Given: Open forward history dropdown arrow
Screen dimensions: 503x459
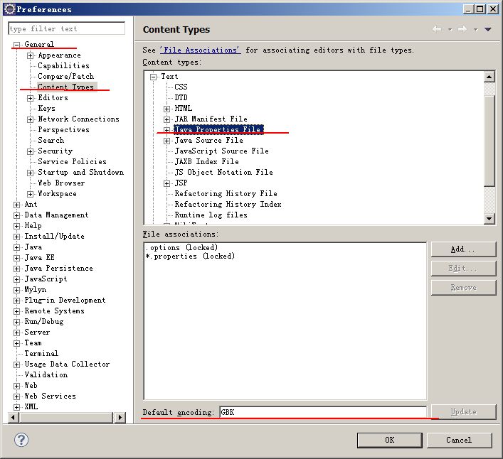Looking at the screenshot, I should click(476, 29).
